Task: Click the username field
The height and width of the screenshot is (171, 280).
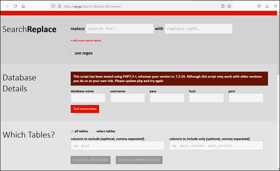Action: click(127, 98)
